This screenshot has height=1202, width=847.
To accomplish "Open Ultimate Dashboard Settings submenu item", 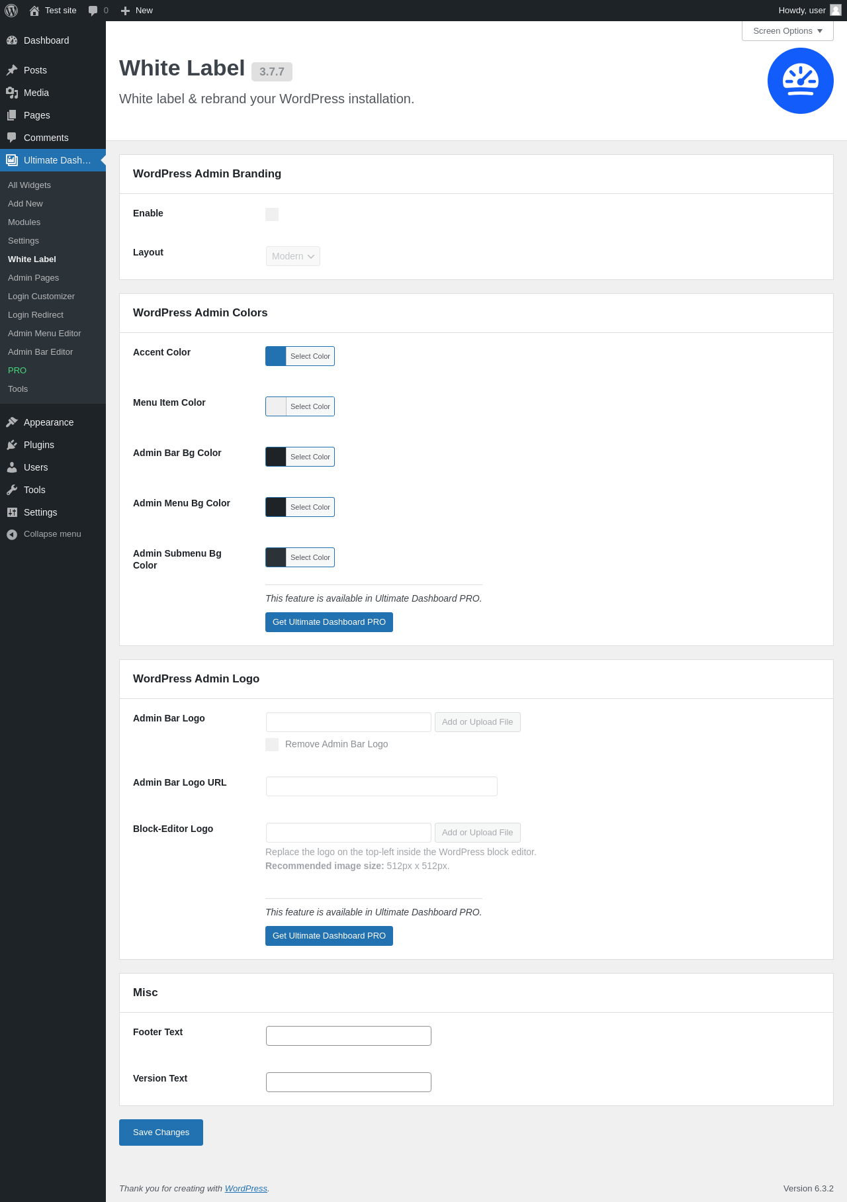I will click(23, 241).
